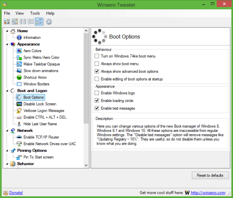Enable the Windows 7-like boot menu checkbox
Viewport: 233px width, 198px height.
[x=97, y=56]
